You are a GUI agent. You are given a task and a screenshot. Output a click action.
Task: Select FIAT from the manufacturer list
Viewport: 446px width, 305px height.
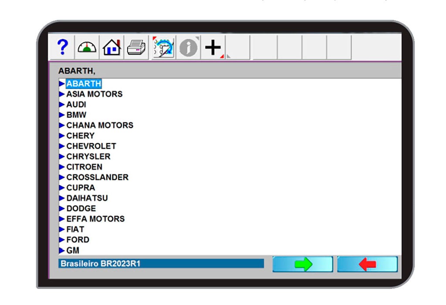click(x=75, y=229)
